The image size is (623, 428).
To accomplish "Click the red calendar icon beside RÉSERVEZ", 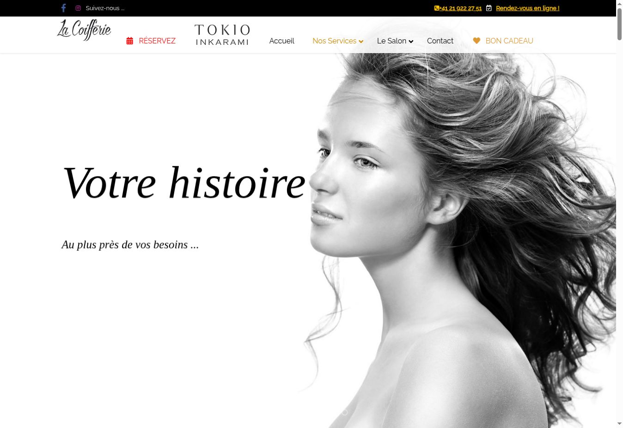I will [x=130, y=41].
